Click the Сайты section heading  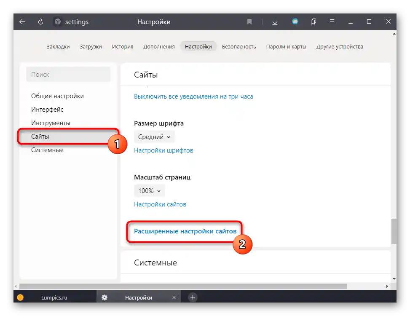(146, 75)
